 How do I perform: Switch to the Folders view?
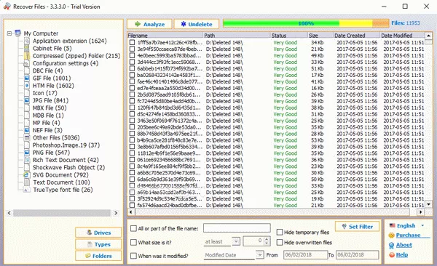click(98, 256)
